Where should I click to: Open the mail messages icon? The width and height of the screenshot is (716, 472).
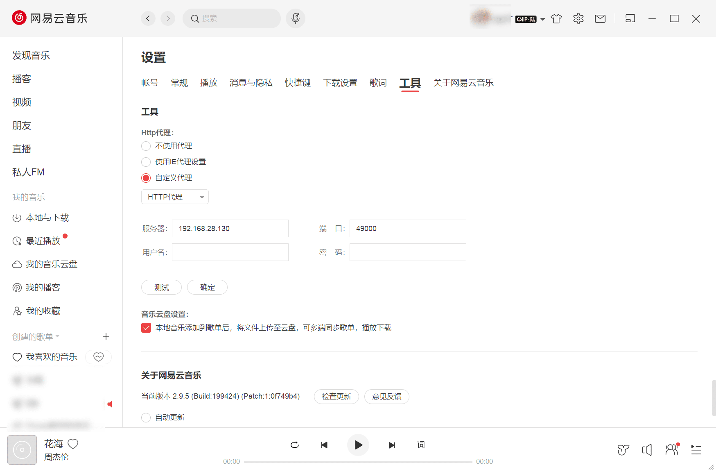(600, 19)
